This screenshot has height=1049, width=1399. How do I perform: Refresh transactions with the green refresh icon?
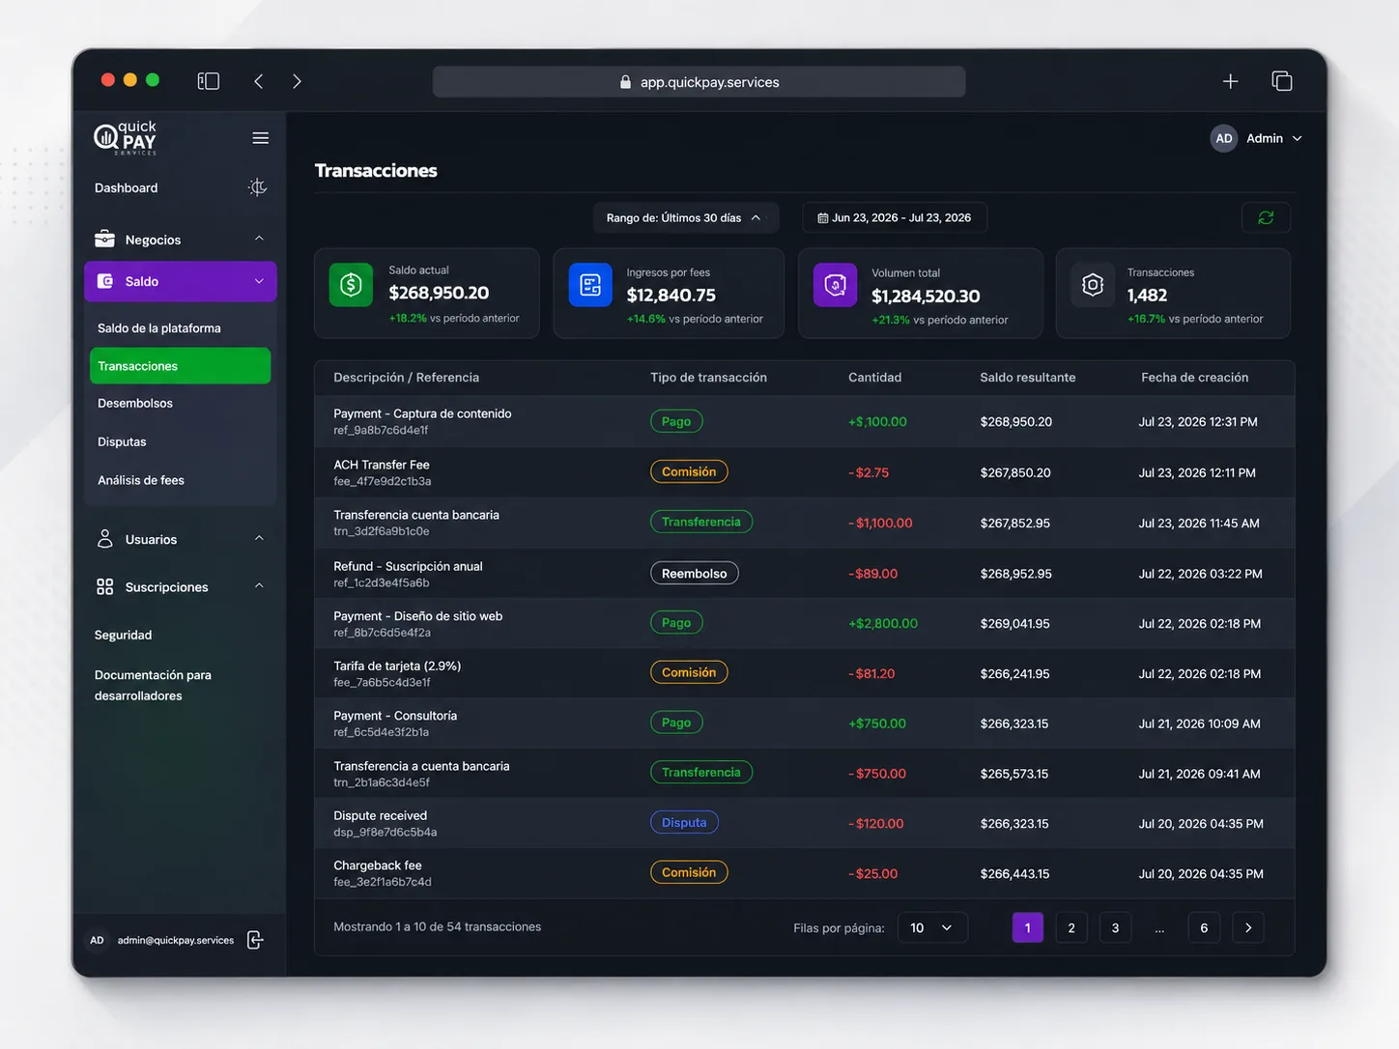click(1266, 217)
